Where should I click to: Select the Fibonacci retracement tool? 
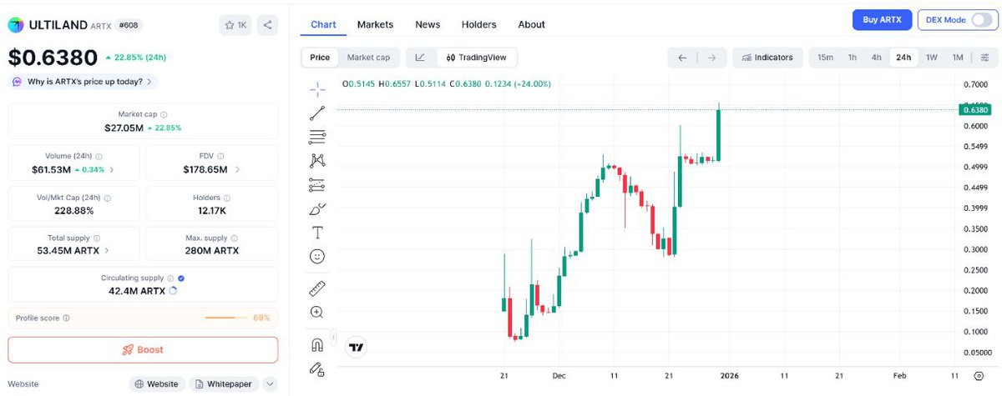click(317, 137)
